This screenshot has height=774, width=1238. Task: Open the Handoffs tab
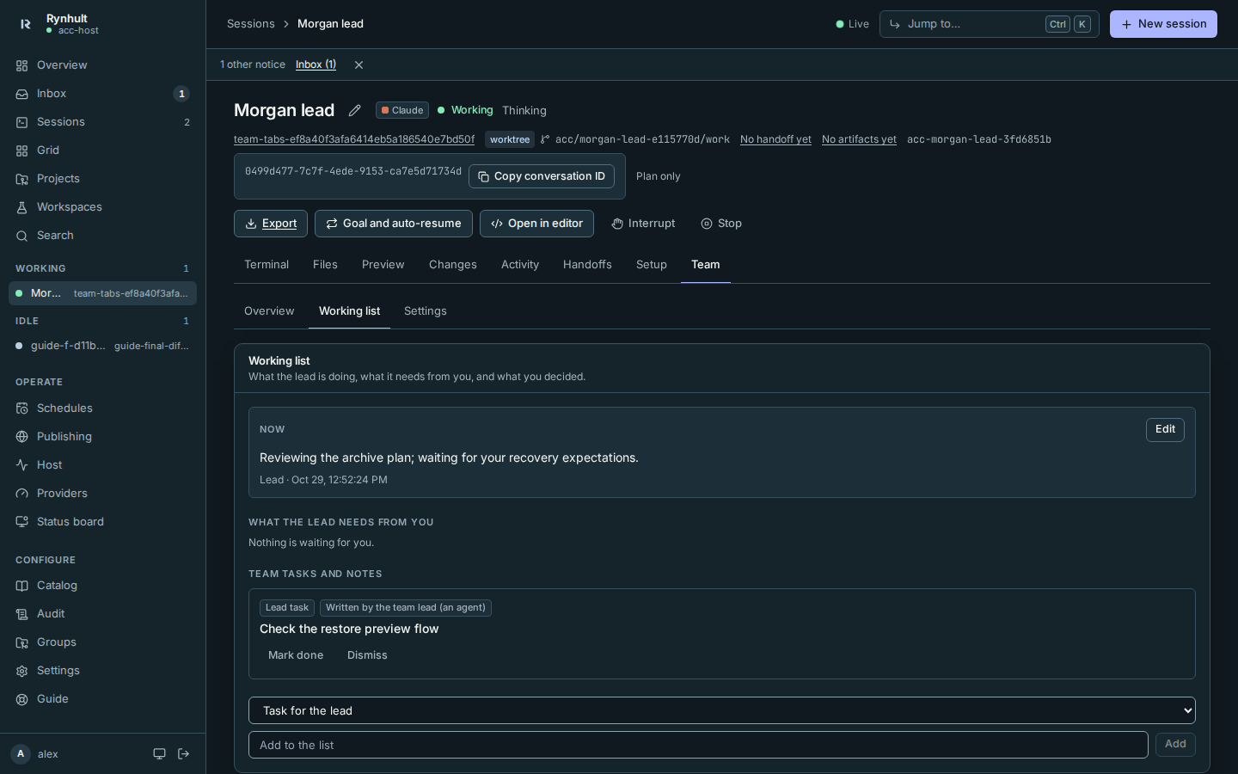[587, 265]
